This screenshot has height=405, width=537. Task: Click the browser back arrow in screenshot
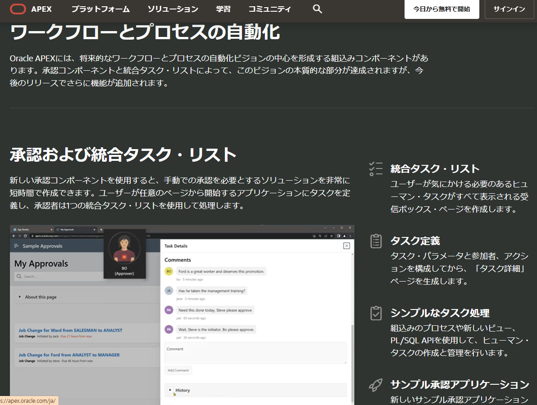pyautogui.click(x=14, y=236)
